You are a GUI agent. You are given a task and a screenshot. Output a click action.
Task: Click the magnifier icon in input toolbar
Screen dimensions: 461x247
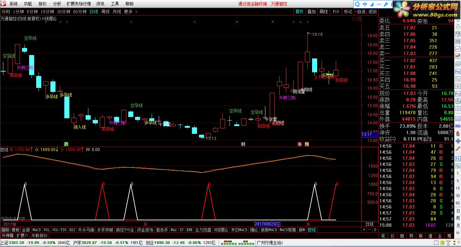tap(358, 4)
